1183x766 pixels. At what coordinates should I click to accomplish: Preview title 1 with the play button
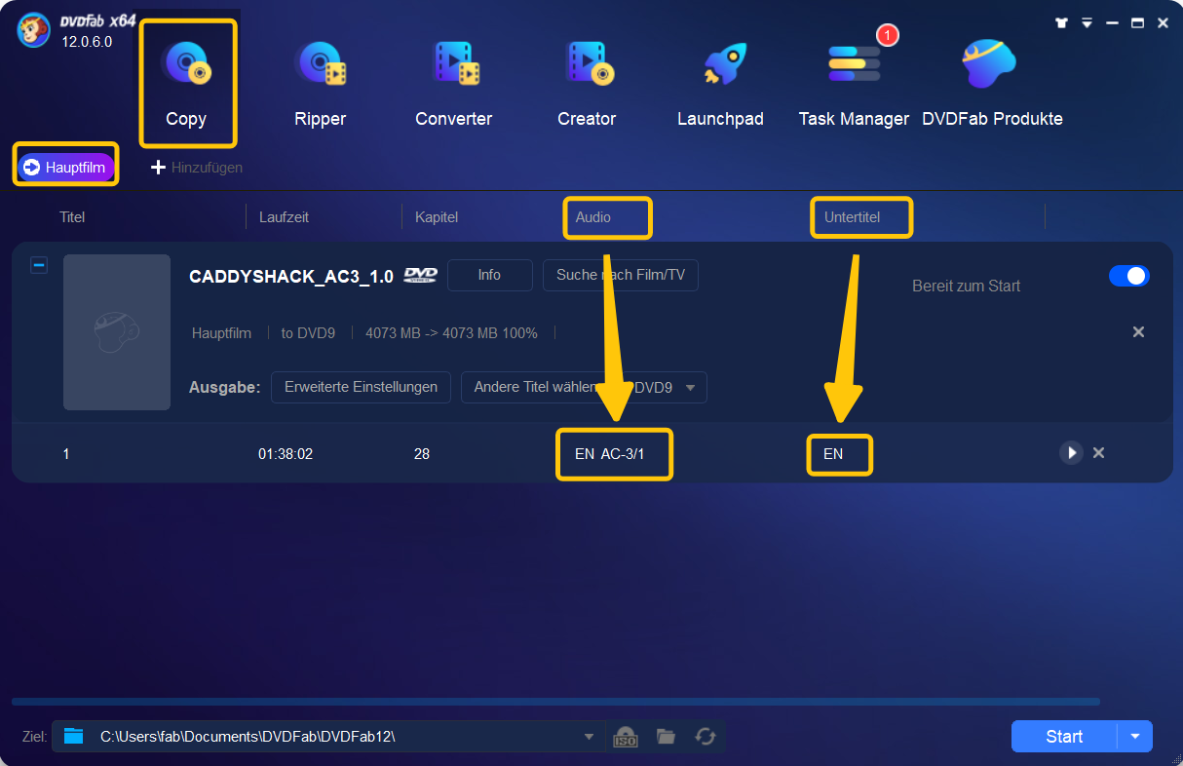click(x=1071, y=452)
